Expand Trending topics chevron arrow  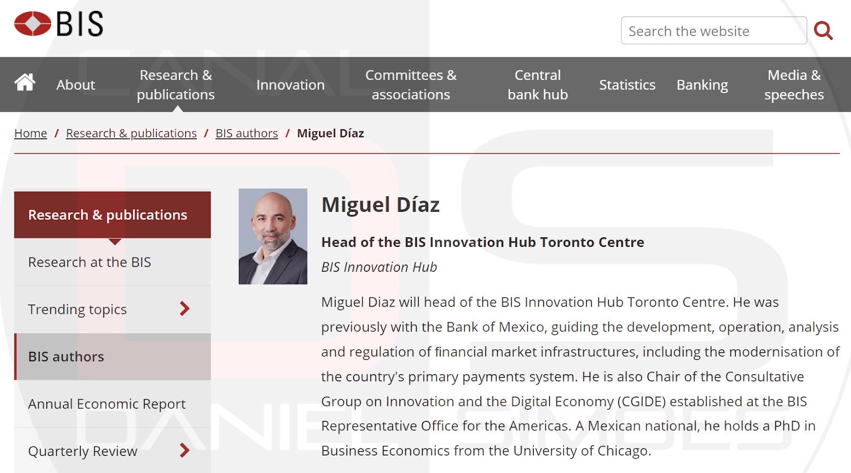pos(185,309)
